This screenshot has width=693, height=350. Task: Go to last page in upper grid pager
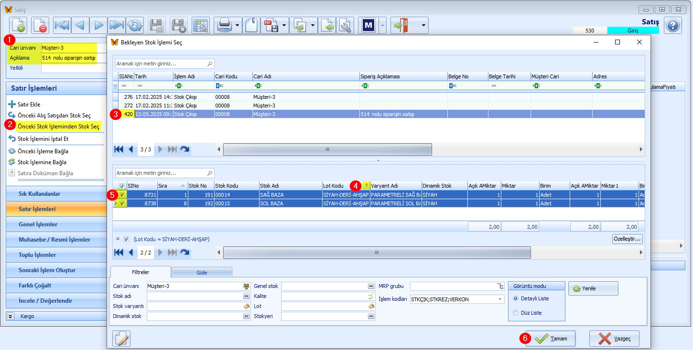[x=173, y=149]
